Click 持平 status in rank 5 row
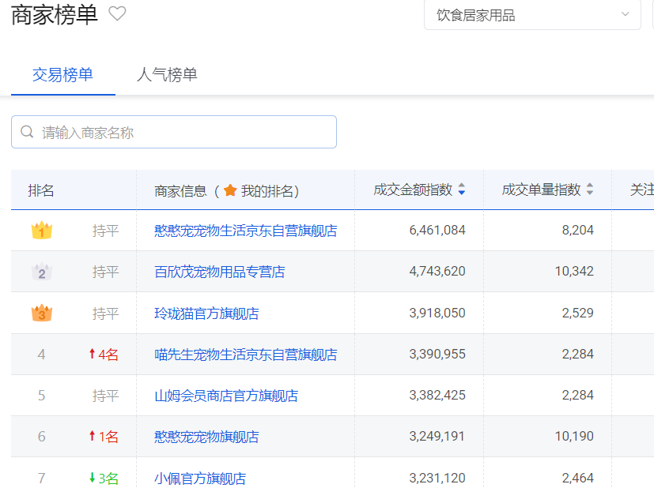654x488 pixels. pos(105,396)
